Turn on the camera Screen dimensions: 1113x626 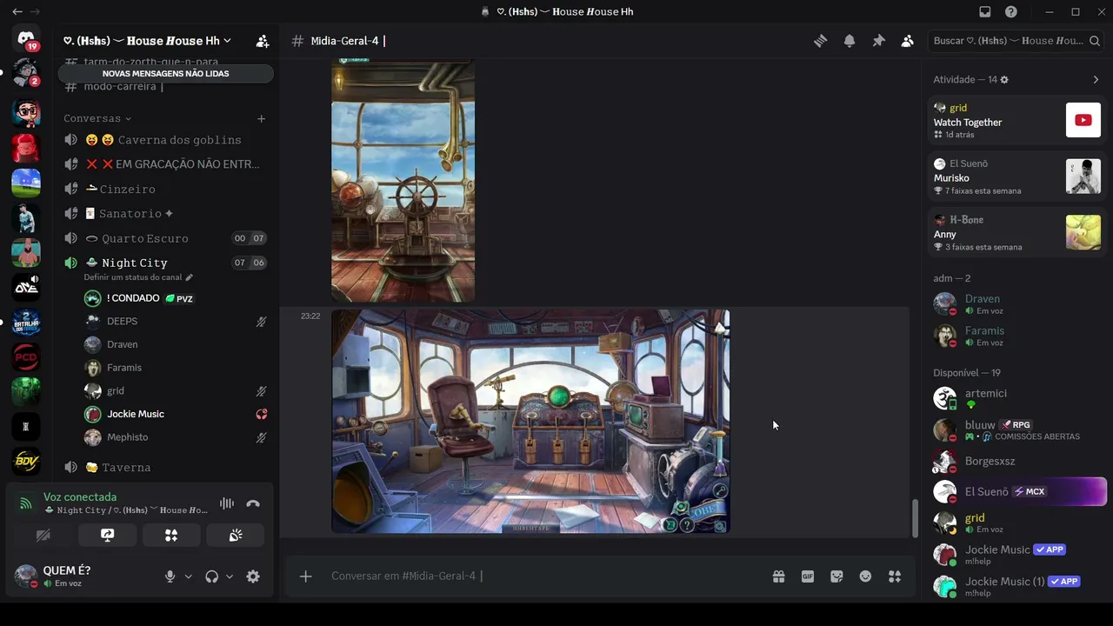[x=43, y=536]
